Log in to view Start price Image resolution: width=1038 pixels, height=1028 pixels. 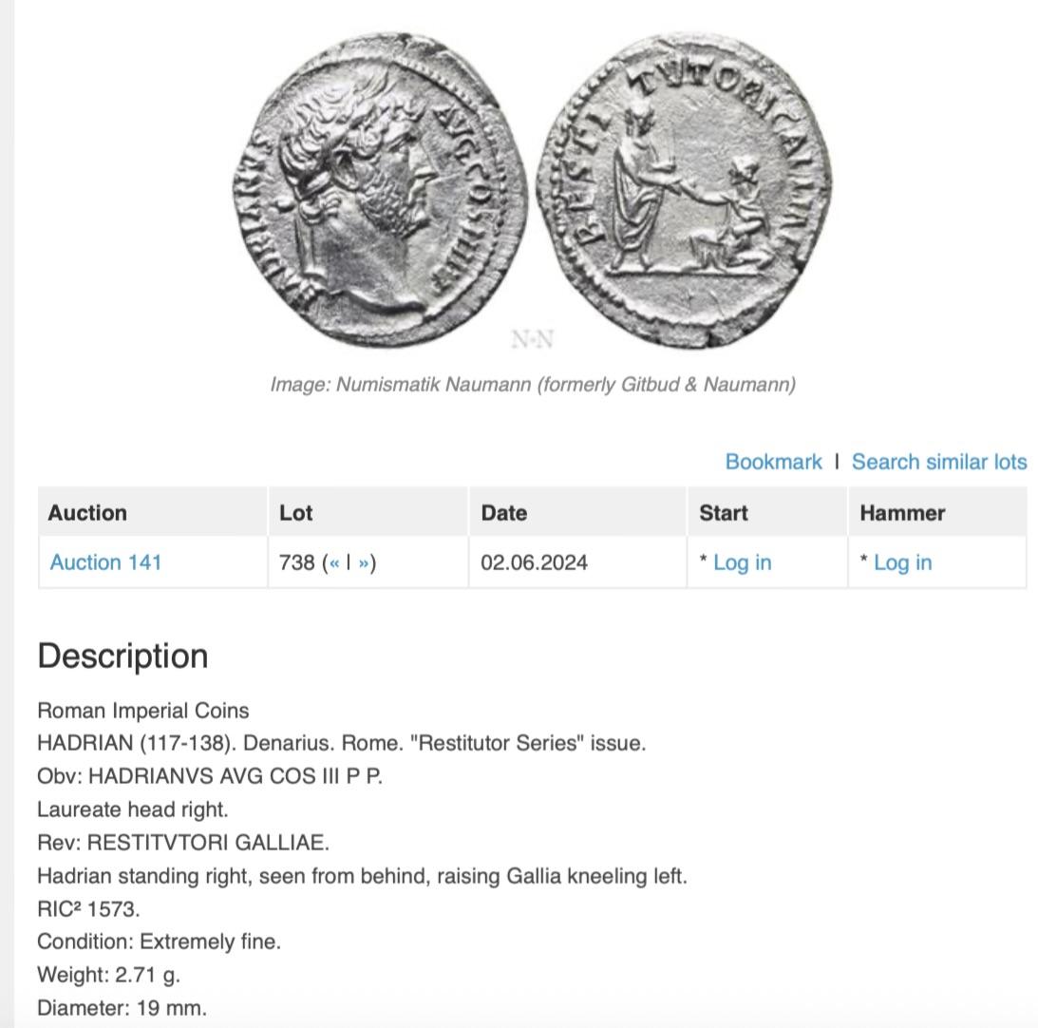point(742,562)
